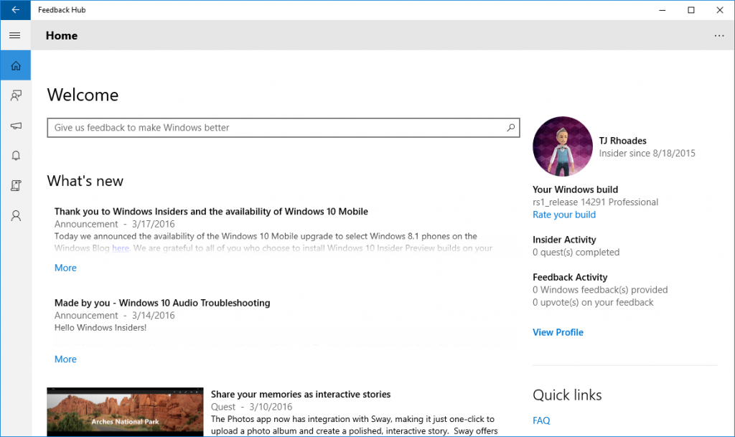
Task: Click inside the feedback search field
Action: 251,127
